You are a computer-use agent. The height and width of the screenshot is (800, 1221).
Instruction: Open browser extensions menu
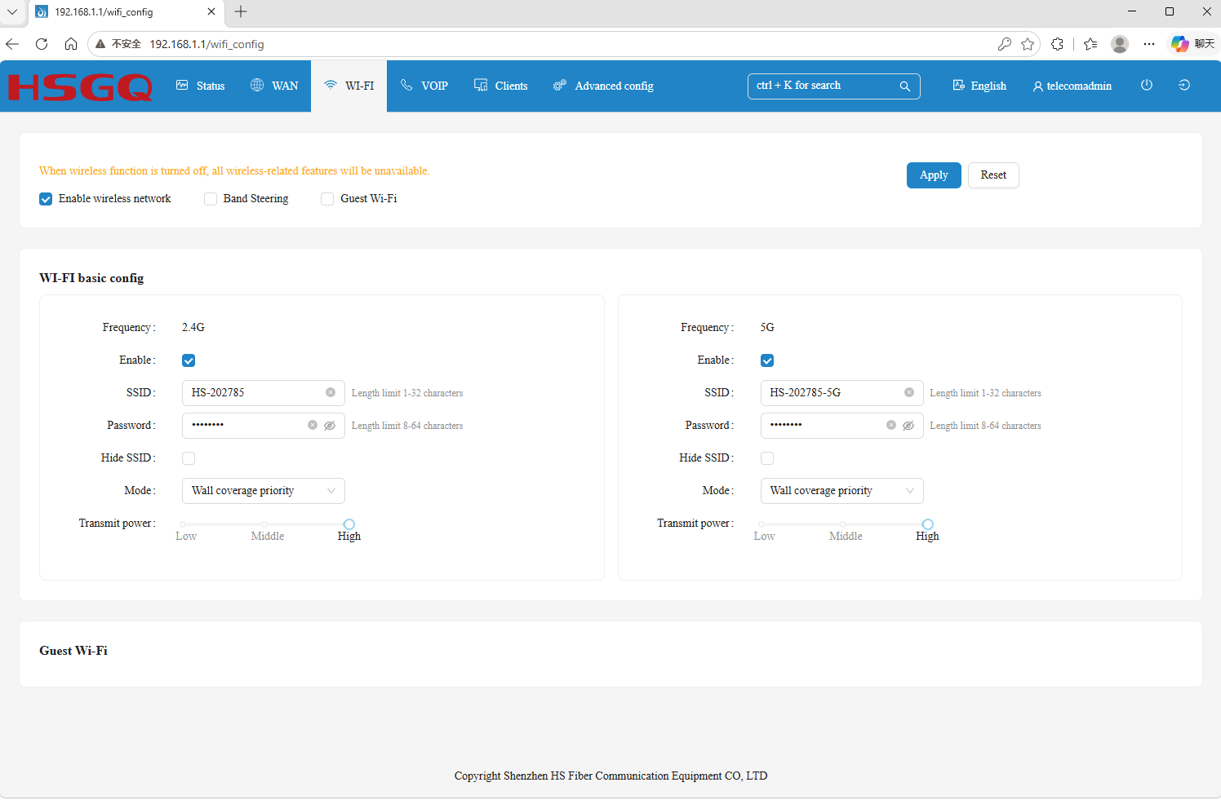tap(1058, 44)
